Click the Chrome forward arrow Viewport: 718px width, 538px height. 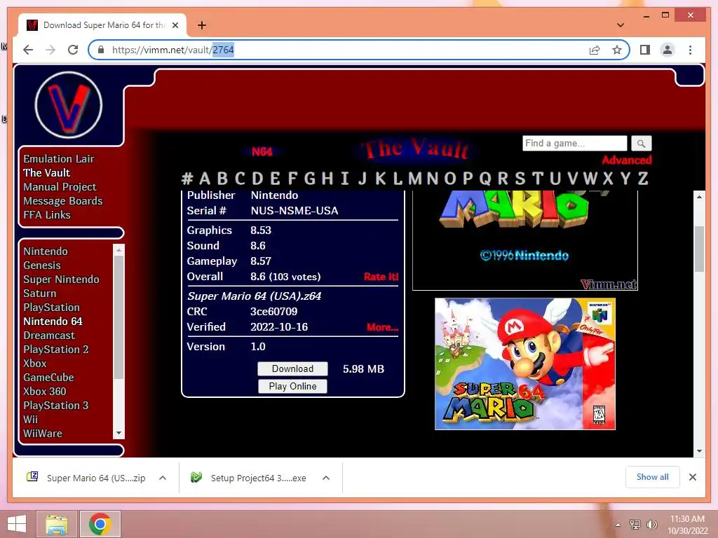click(x=50, y=50)
